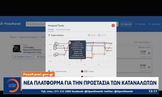
Task: Go to the Αρχική nav item
Action: (126, 24)
